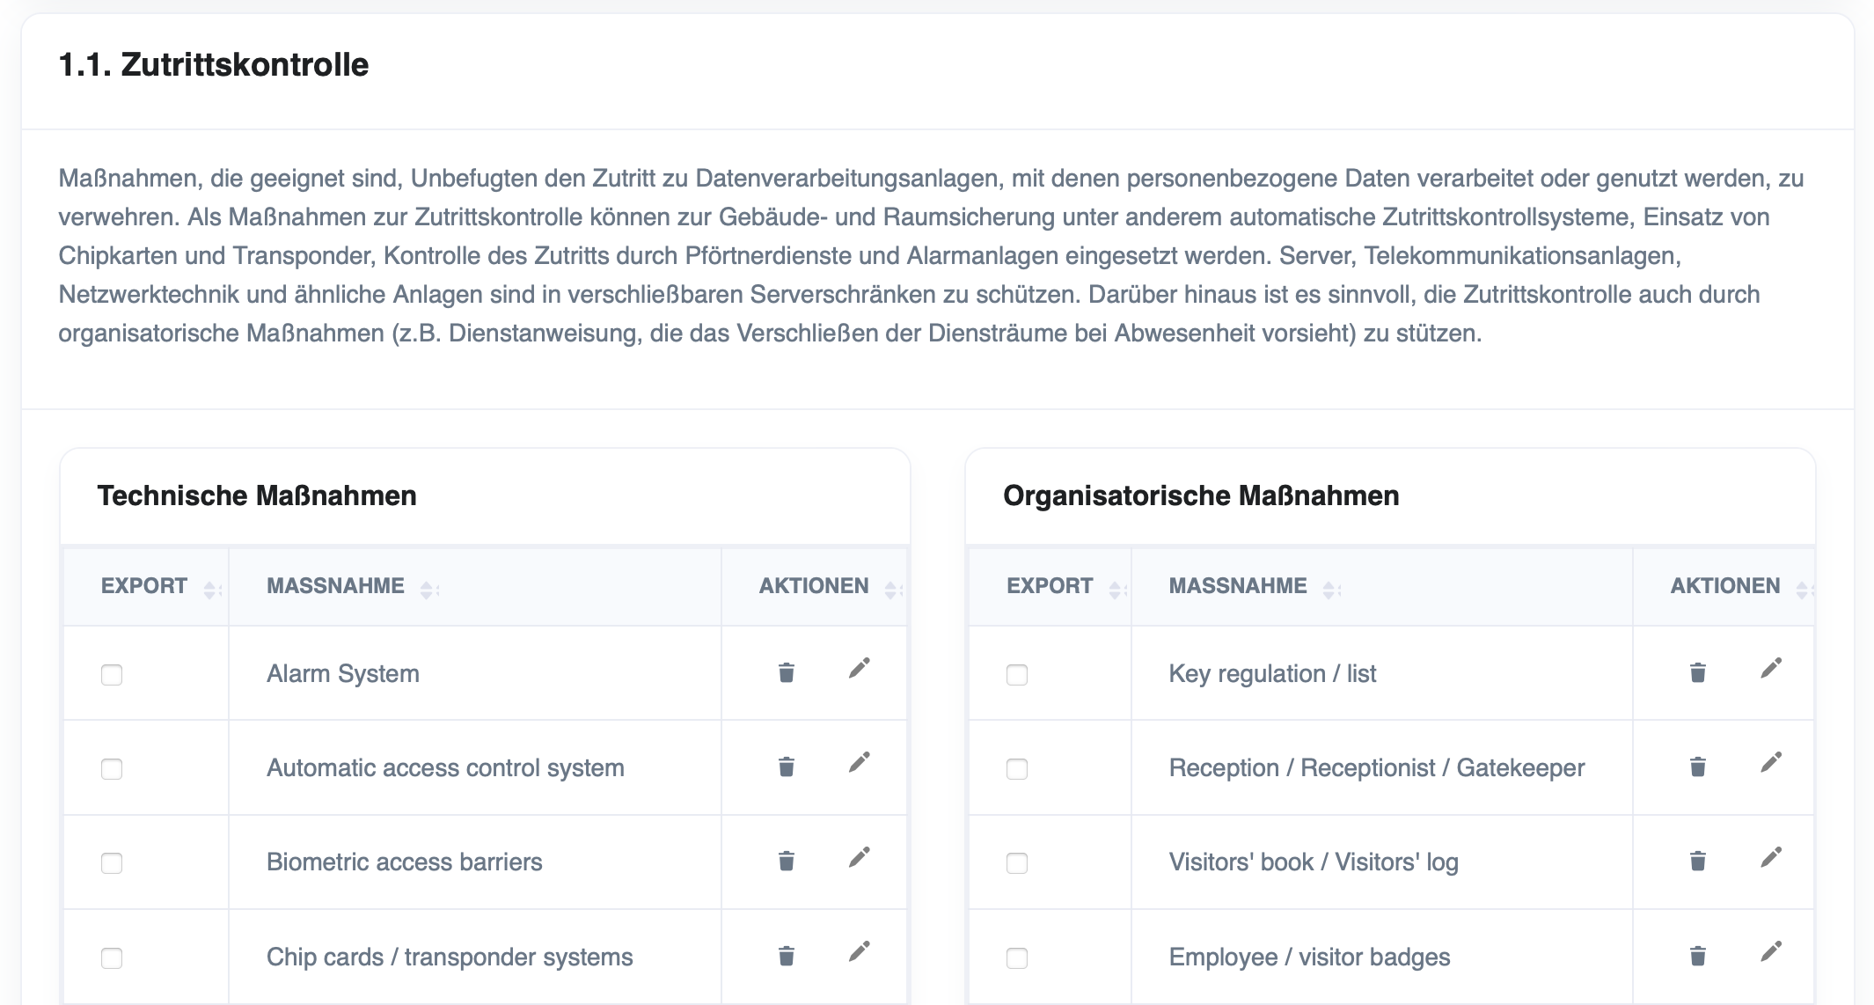Edit Reception / Receptionist / Gatekeeper row
Viewport: 1874px width, 1005px height.
tap(1771, 763)
